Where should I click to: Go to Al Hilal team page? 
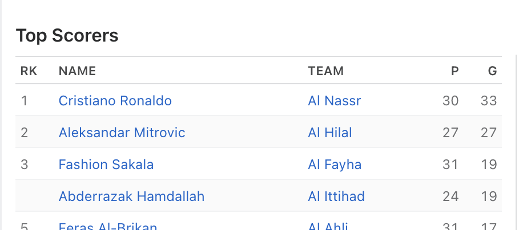pos(330,133)
